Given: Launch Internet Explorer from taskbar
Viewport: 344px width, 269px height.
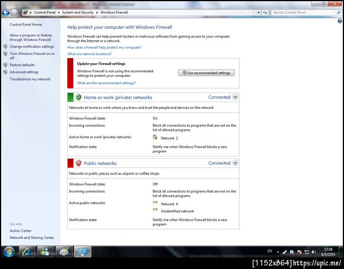Looking at the screenshot, I should tap(27, 252).
